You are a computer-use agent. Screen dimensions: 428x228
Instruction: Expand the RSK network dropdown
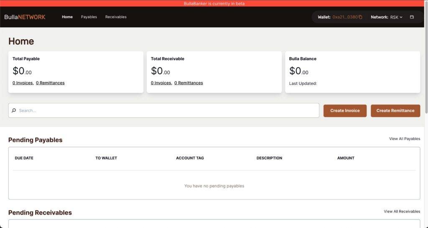396,17
